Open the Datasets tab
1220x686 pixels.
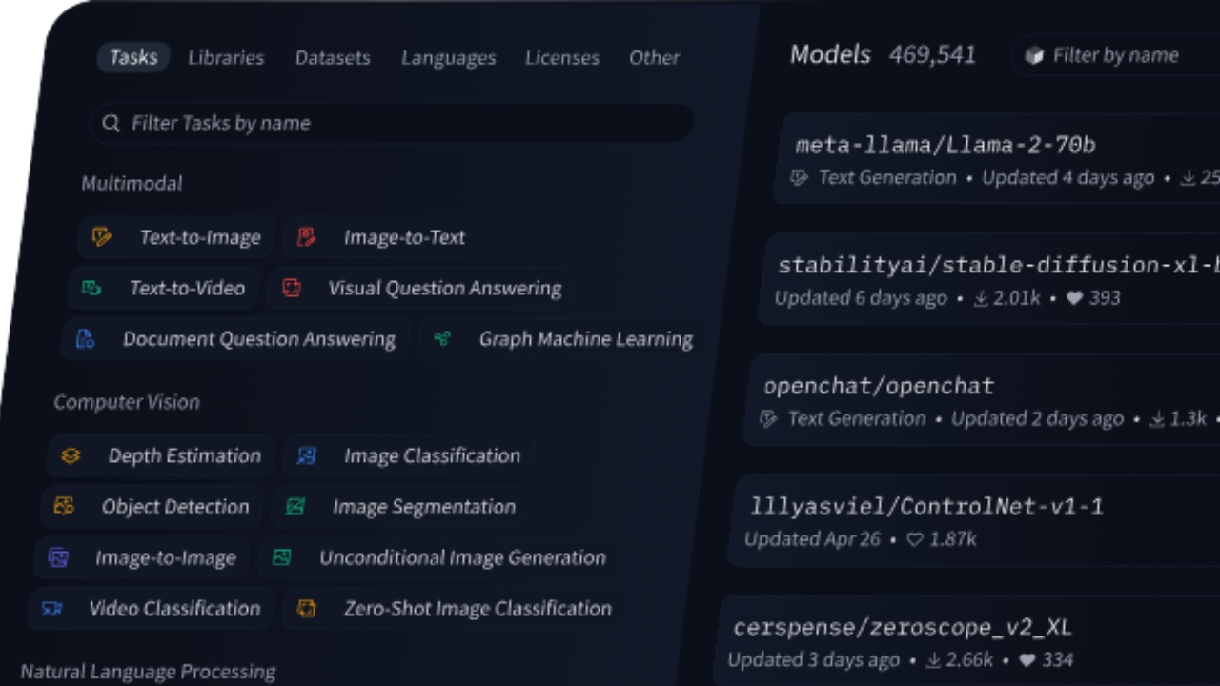[x=333, y=57]
